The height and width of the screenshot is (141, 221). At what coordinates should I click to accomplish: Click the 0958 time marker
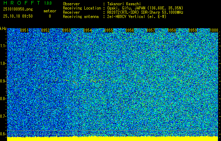click(x=172, y=30)
